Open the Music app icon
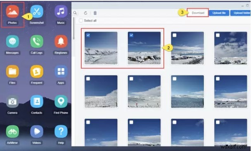The width and height of the screenshot is (251, 151). (61, 11)
